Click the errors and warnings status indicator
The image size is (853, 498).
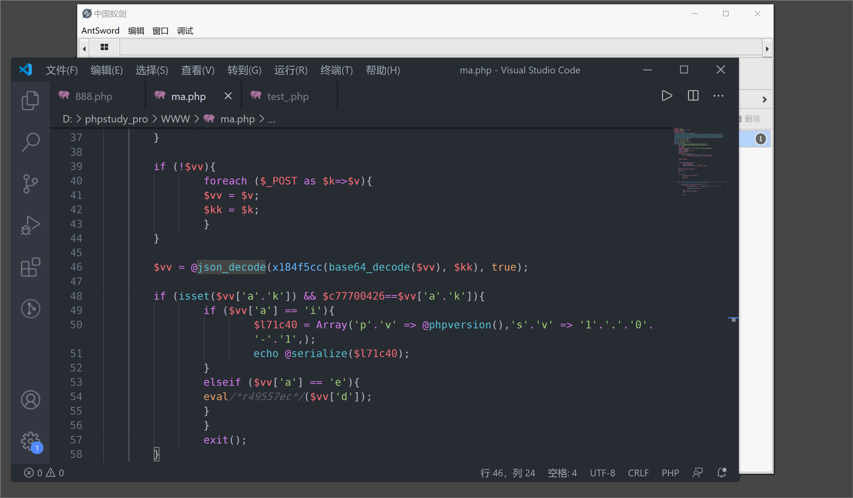pos(44,473)
